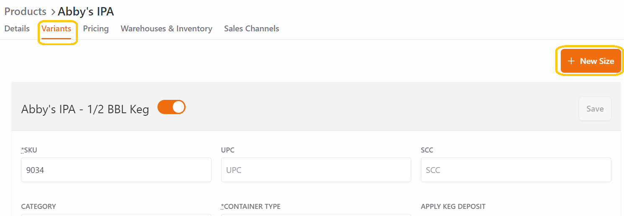Click the Abby's IPA - 1/2 BBL Keg heading

(x=85, y=109)
